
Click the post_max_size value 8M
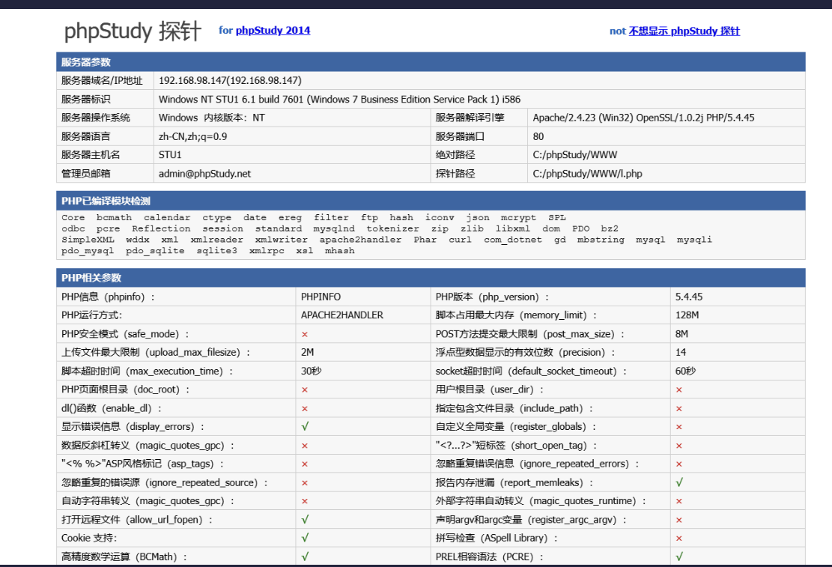click(x=681, y=334)
